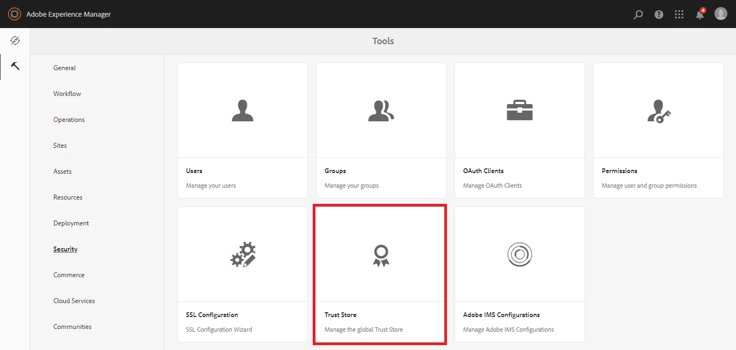
Task: Click the SSL Configuration gears icon
Action: (x=243, y=255)
